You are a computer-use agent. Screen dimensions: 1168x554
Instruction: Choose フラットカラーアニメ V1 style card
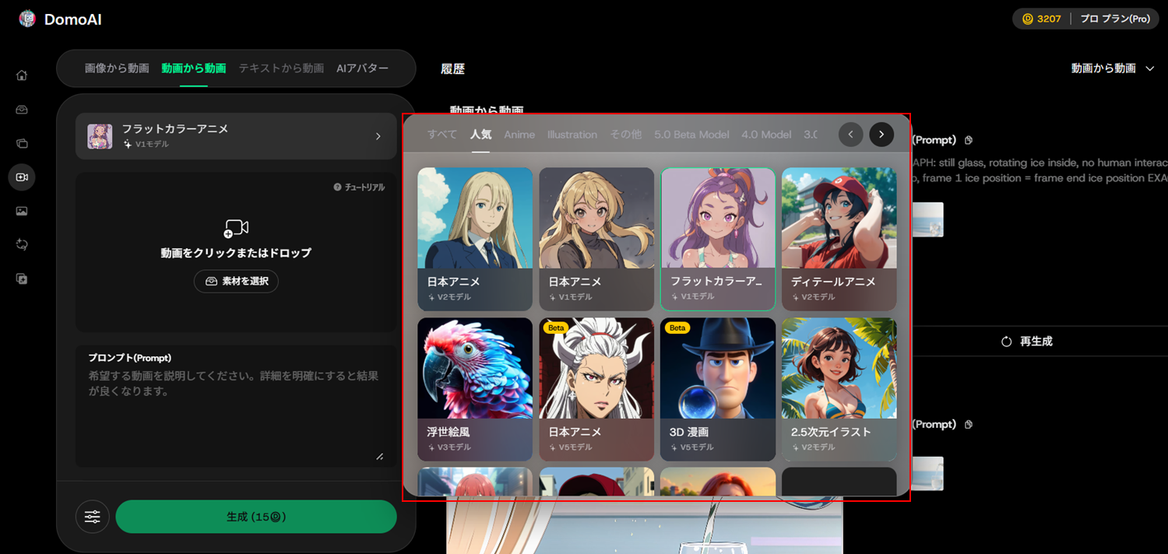718,240
